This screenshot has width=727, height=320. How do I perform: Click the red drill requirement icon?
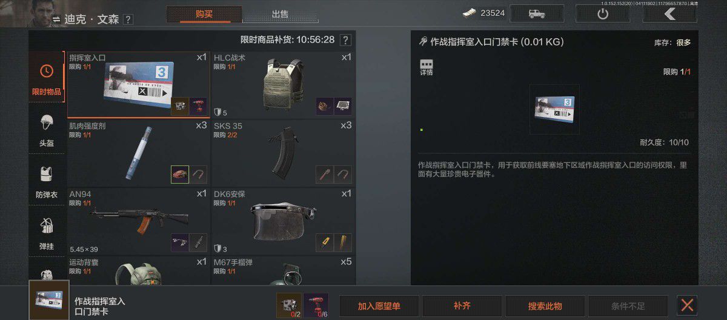[x=316, y=305]
